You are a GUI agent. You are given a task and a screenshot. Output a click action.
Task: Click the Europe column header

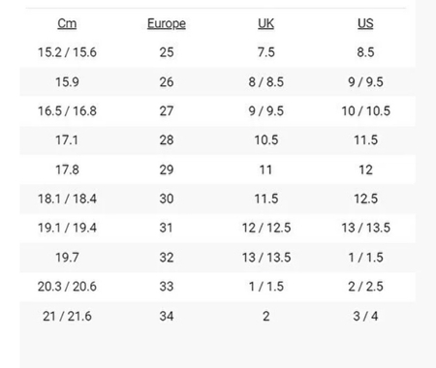click(167, 23)
